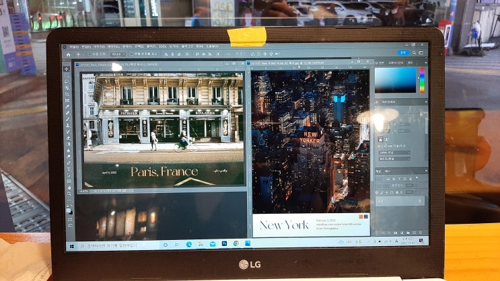Viewport: 500px width, 281px height.
Task: Toggle Quick Mask mode icon
Action: pyautogui.click(x=70, y=220)
